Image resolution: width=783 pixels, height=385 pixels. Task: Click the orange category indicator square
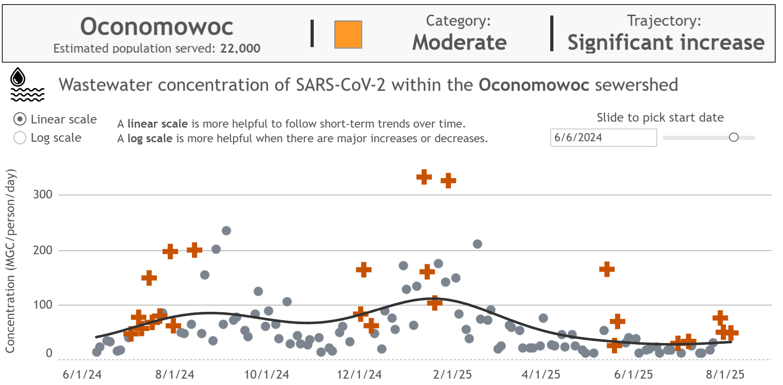pos(348,33)
